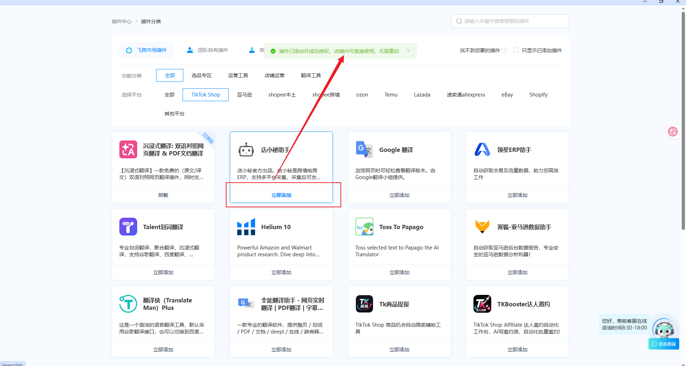Filter by eBay platform

(507, 95)
